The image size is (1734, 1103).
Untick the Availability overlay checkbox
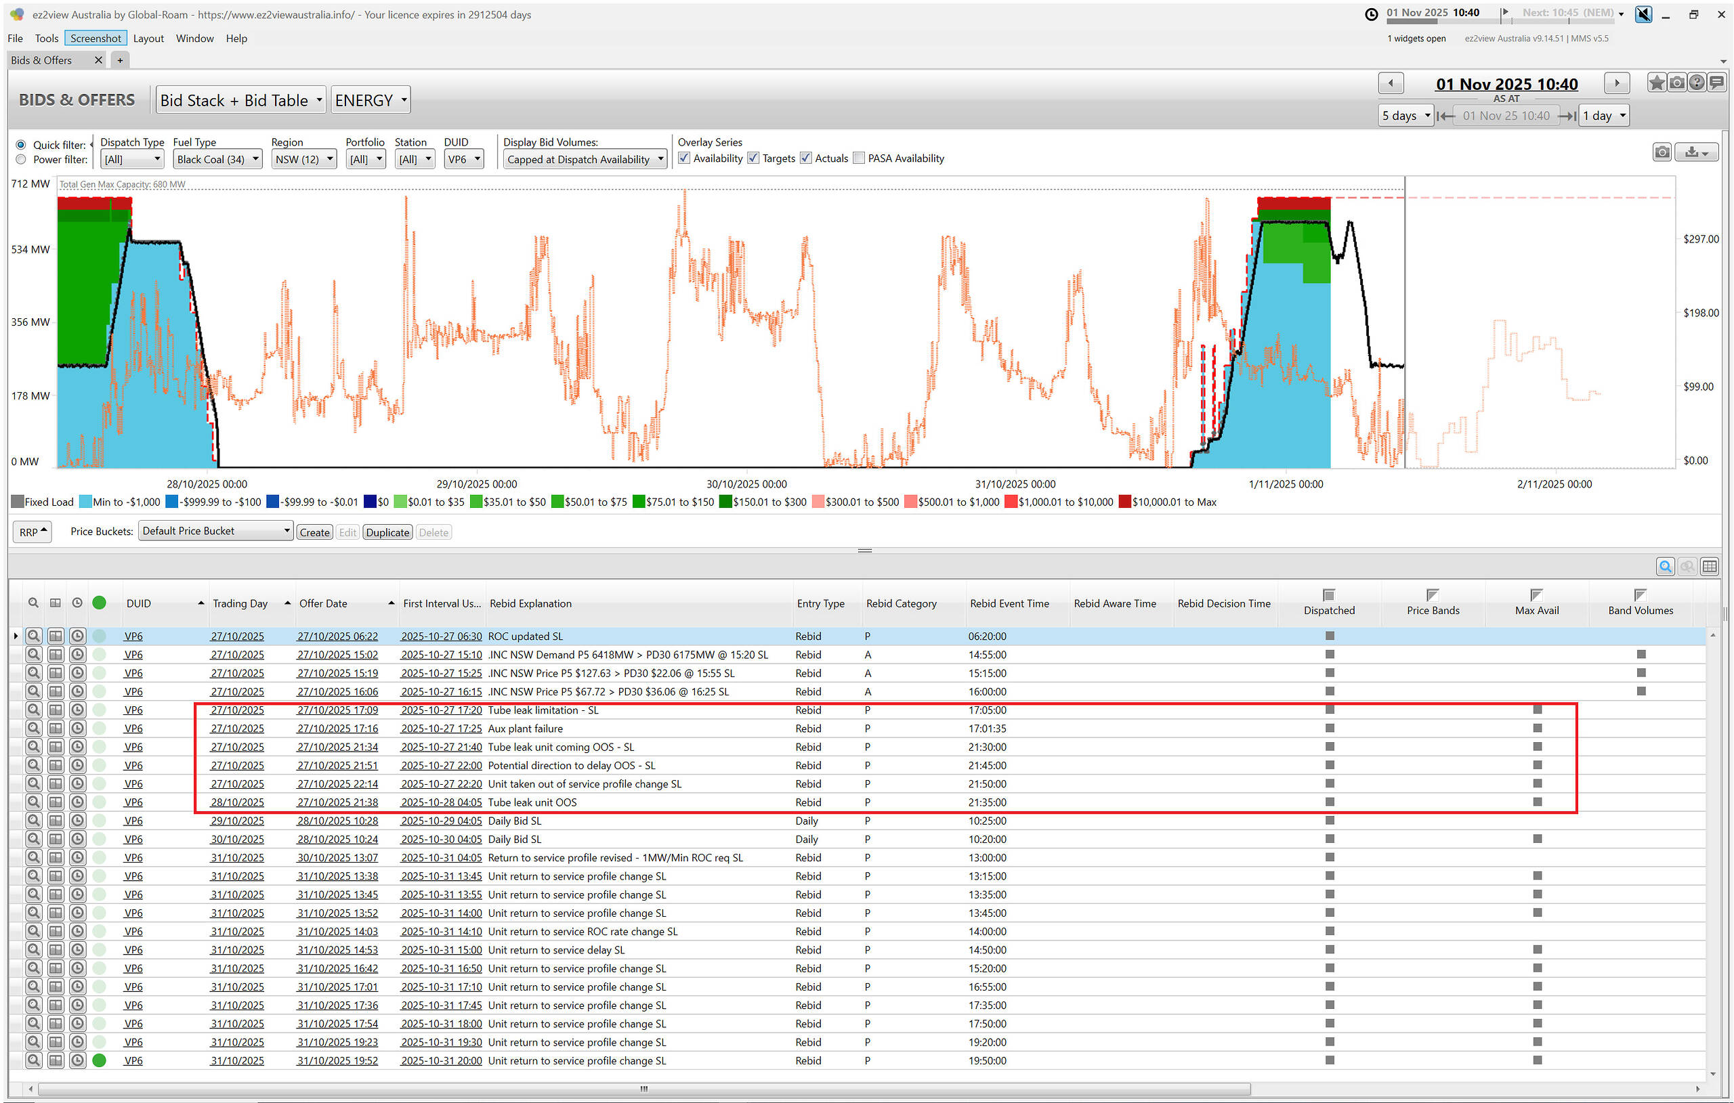coord(684,158)
